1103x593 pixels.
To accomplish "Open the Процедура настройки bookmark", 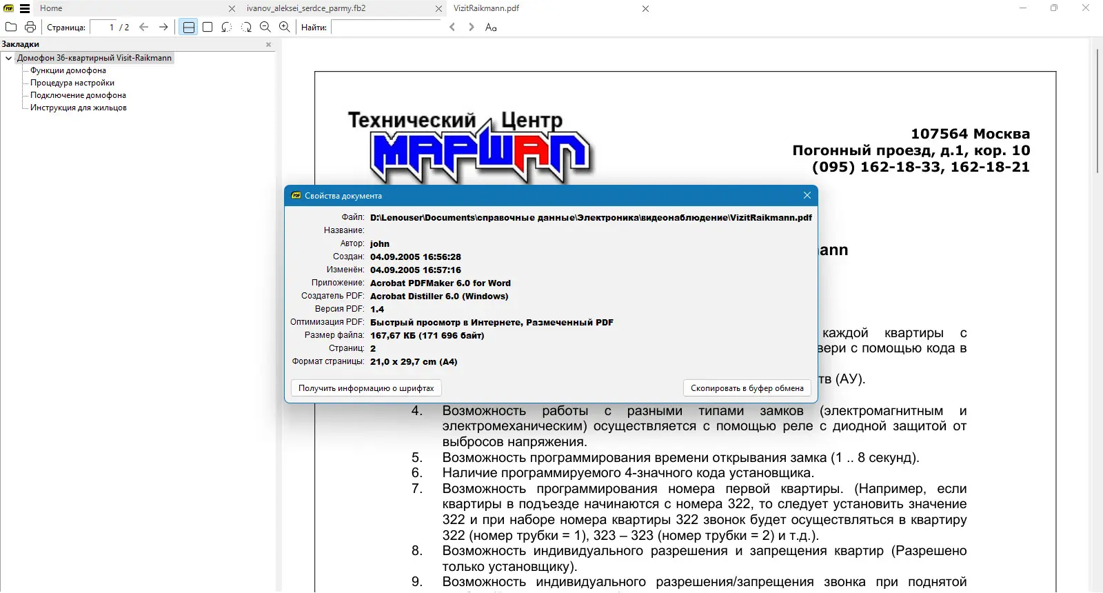I will 72,83.
